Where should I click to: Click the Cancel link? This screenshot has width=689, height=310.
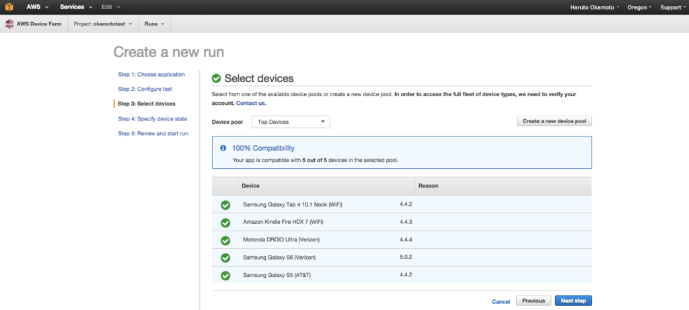(x=501, y=302)
